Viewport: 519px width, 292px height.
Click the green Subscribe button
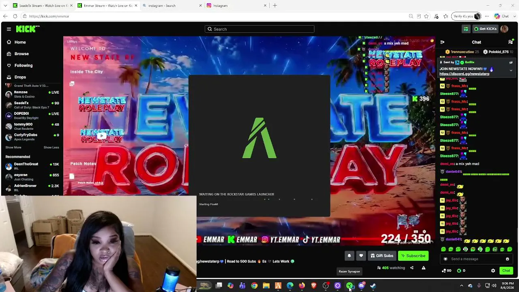coord(413,256)
